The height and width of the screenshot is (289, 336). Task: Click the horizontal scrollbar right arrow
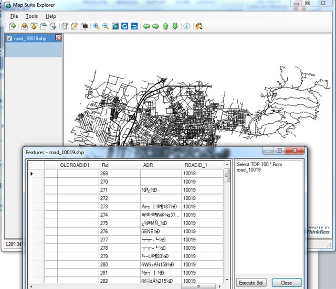pyautogui.click(x=219, y=286)
